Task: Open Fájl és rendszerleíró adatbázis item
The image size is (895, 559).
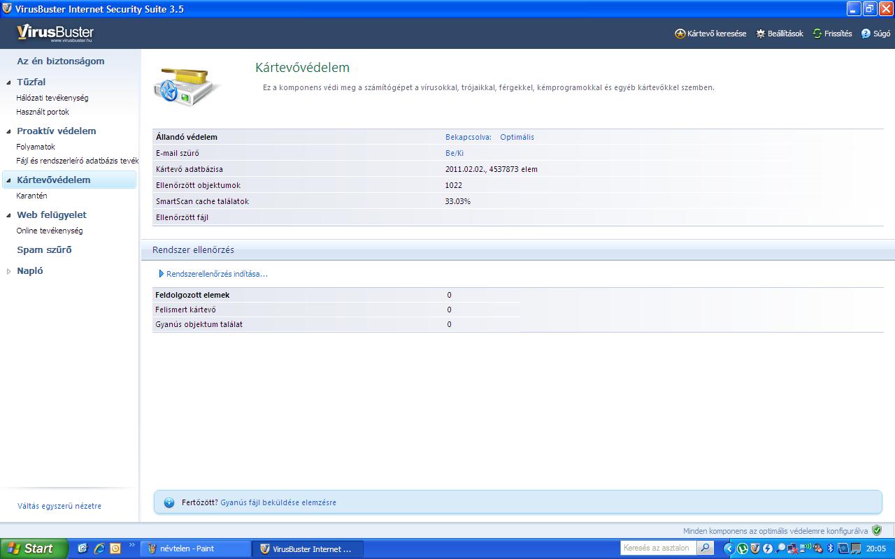Action: [78, 161]
